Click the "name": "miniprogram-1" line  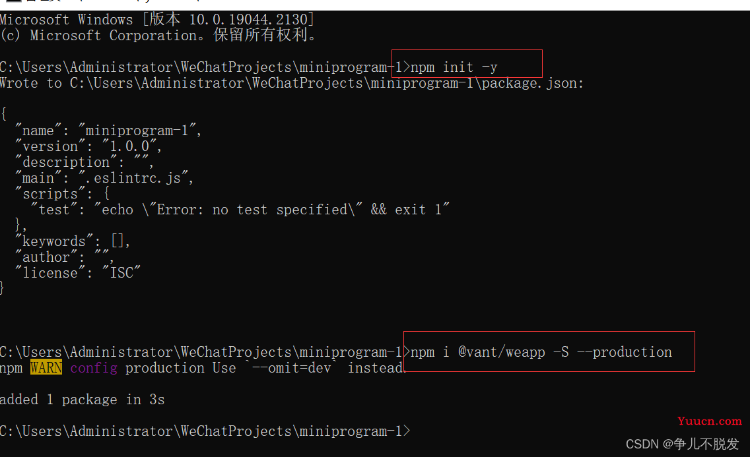[x=108, y=131]
